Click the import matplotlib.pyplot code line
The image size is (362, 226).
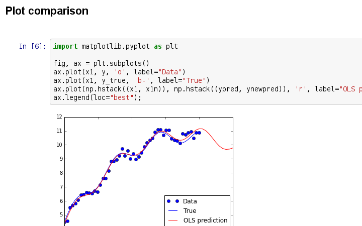pos(115,46)
